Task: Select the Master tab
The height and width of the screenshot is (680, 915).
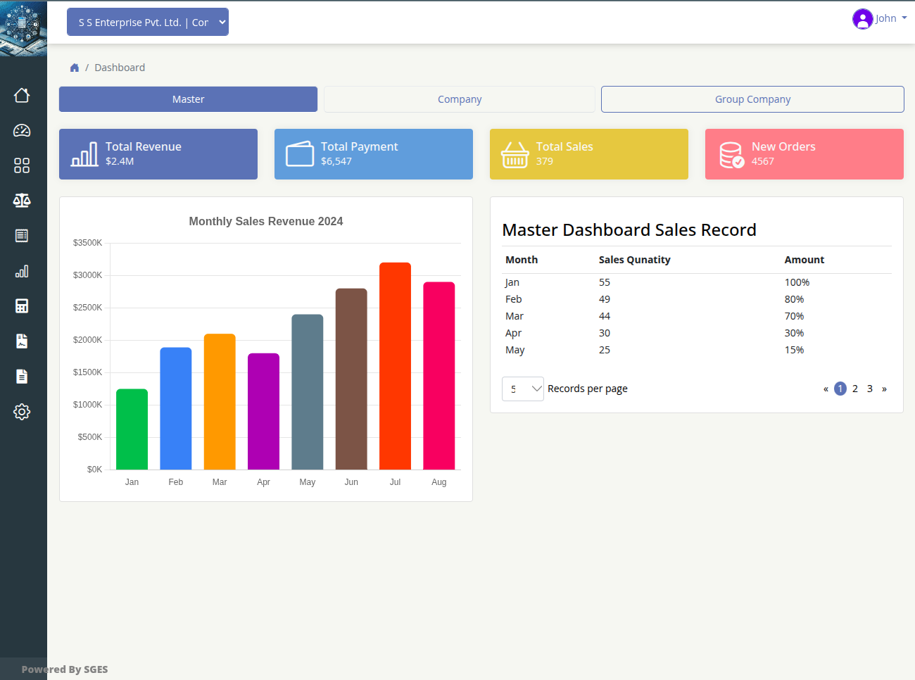Action: coord(188,99)
